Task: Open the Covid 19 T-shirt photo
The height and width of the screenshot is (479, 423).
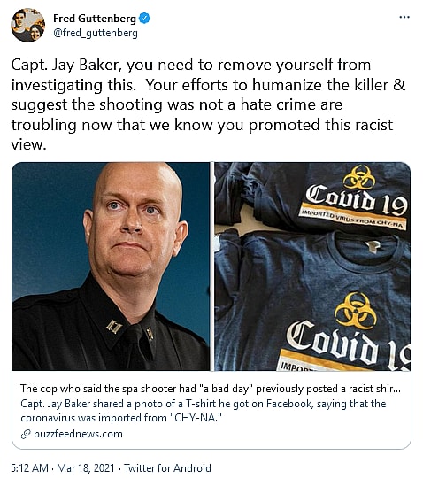Action: point(312,267)
